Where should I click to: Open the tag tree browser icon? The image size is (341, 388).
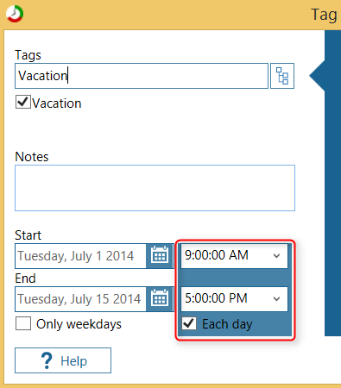click(282, 76)
